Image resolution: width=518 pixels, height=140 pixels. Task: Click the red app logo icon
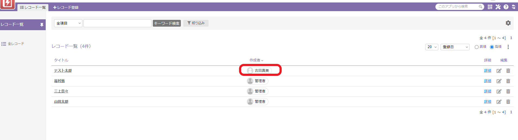tap(7, 4)
